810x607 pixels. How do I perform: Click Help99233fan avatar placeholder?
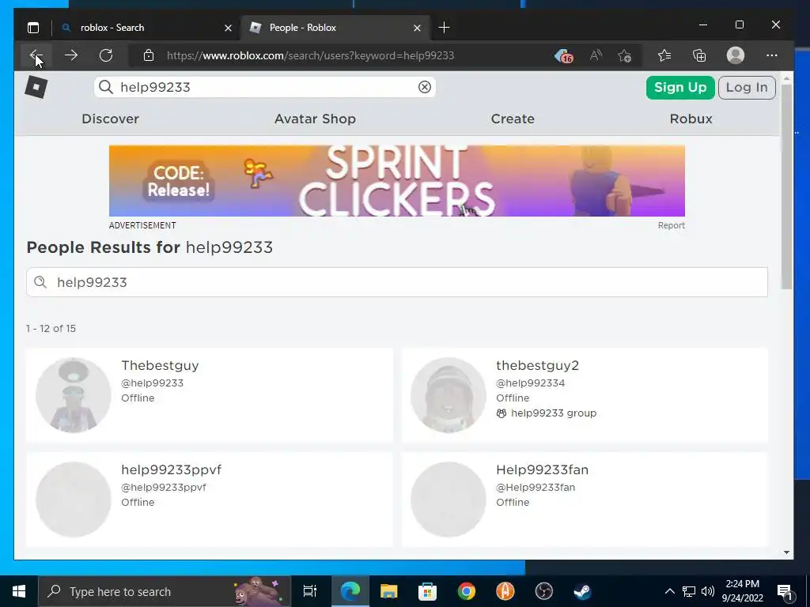(x=449, y=500)
